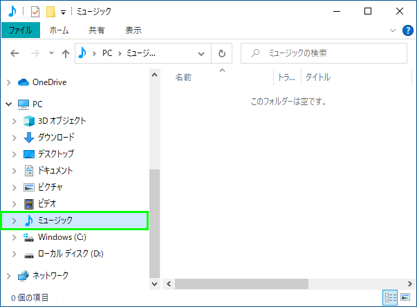Click the 0 個の項目 status text
This screenshot has width=417, height=307.
tap(30, 298)
